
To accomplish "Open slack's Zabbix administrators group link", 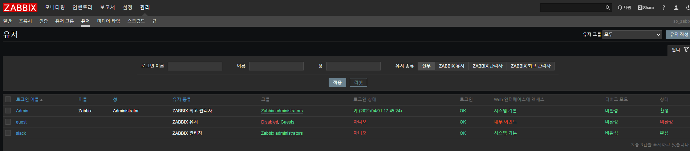I will pyautogui.click(x=282, y=133).
